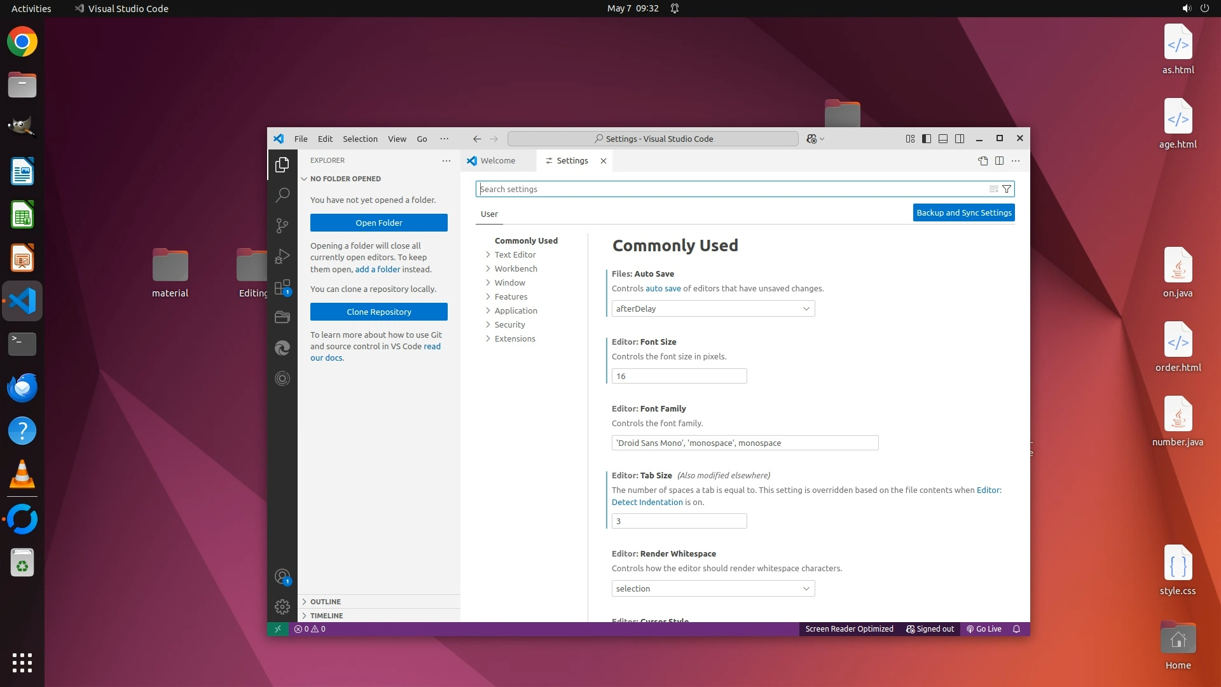Toggle the bottom panel layout icon
This screenshot has width=1221, height=687.
click(x=943, y=139)
